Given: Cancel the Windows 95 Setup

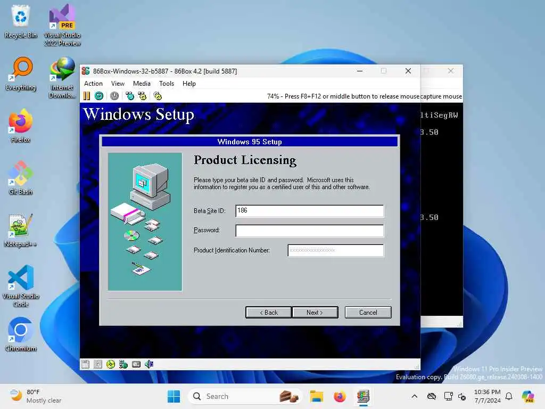Looking at the screenshot, I should coord(368,312).
